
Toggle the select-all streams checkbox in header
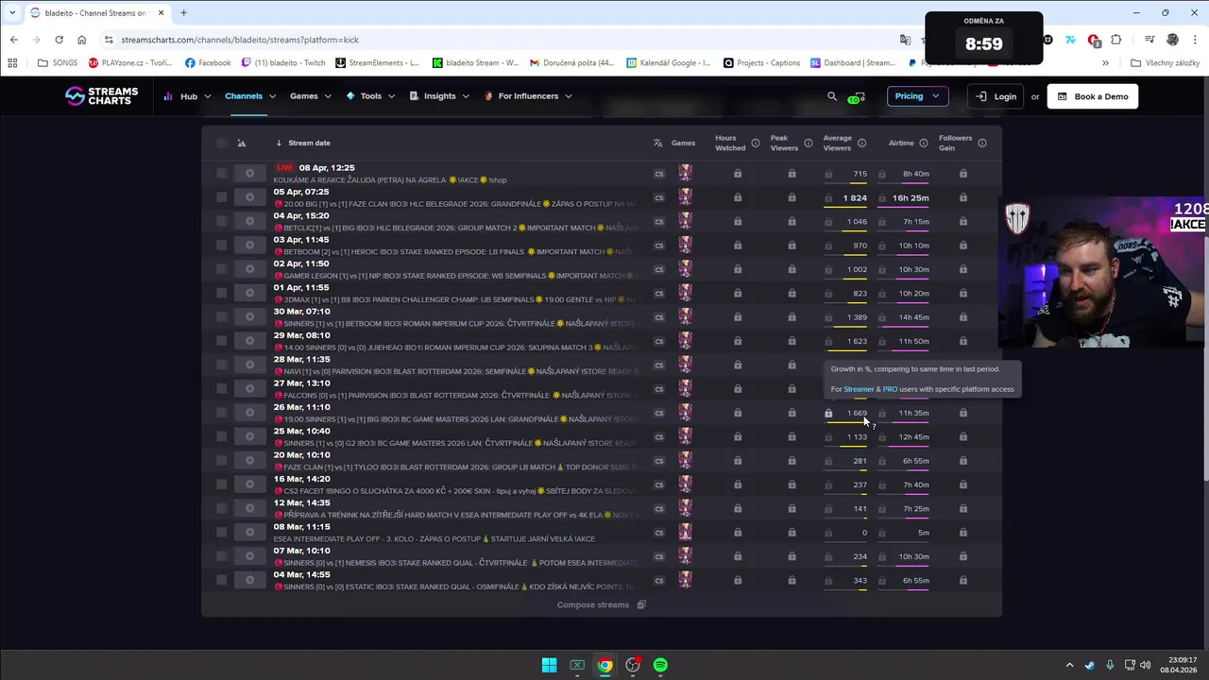(x=221, y=144)
